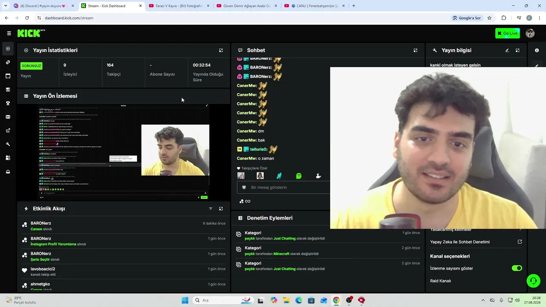Pick the green ghost emote in chat
Image resolution: width=546 pixels, height=307 pixels.
point(299,176)
